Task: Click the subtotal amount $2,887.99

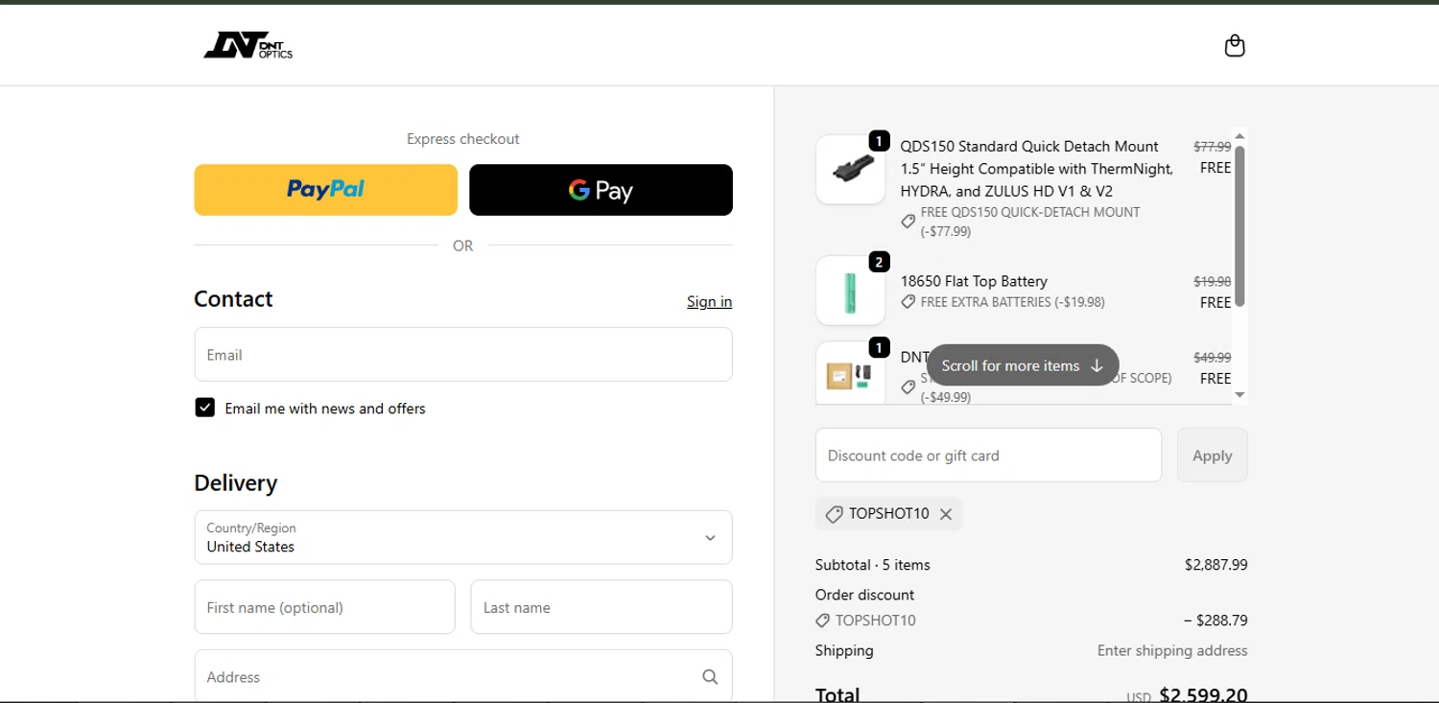Action: [x=1215, y=565]
